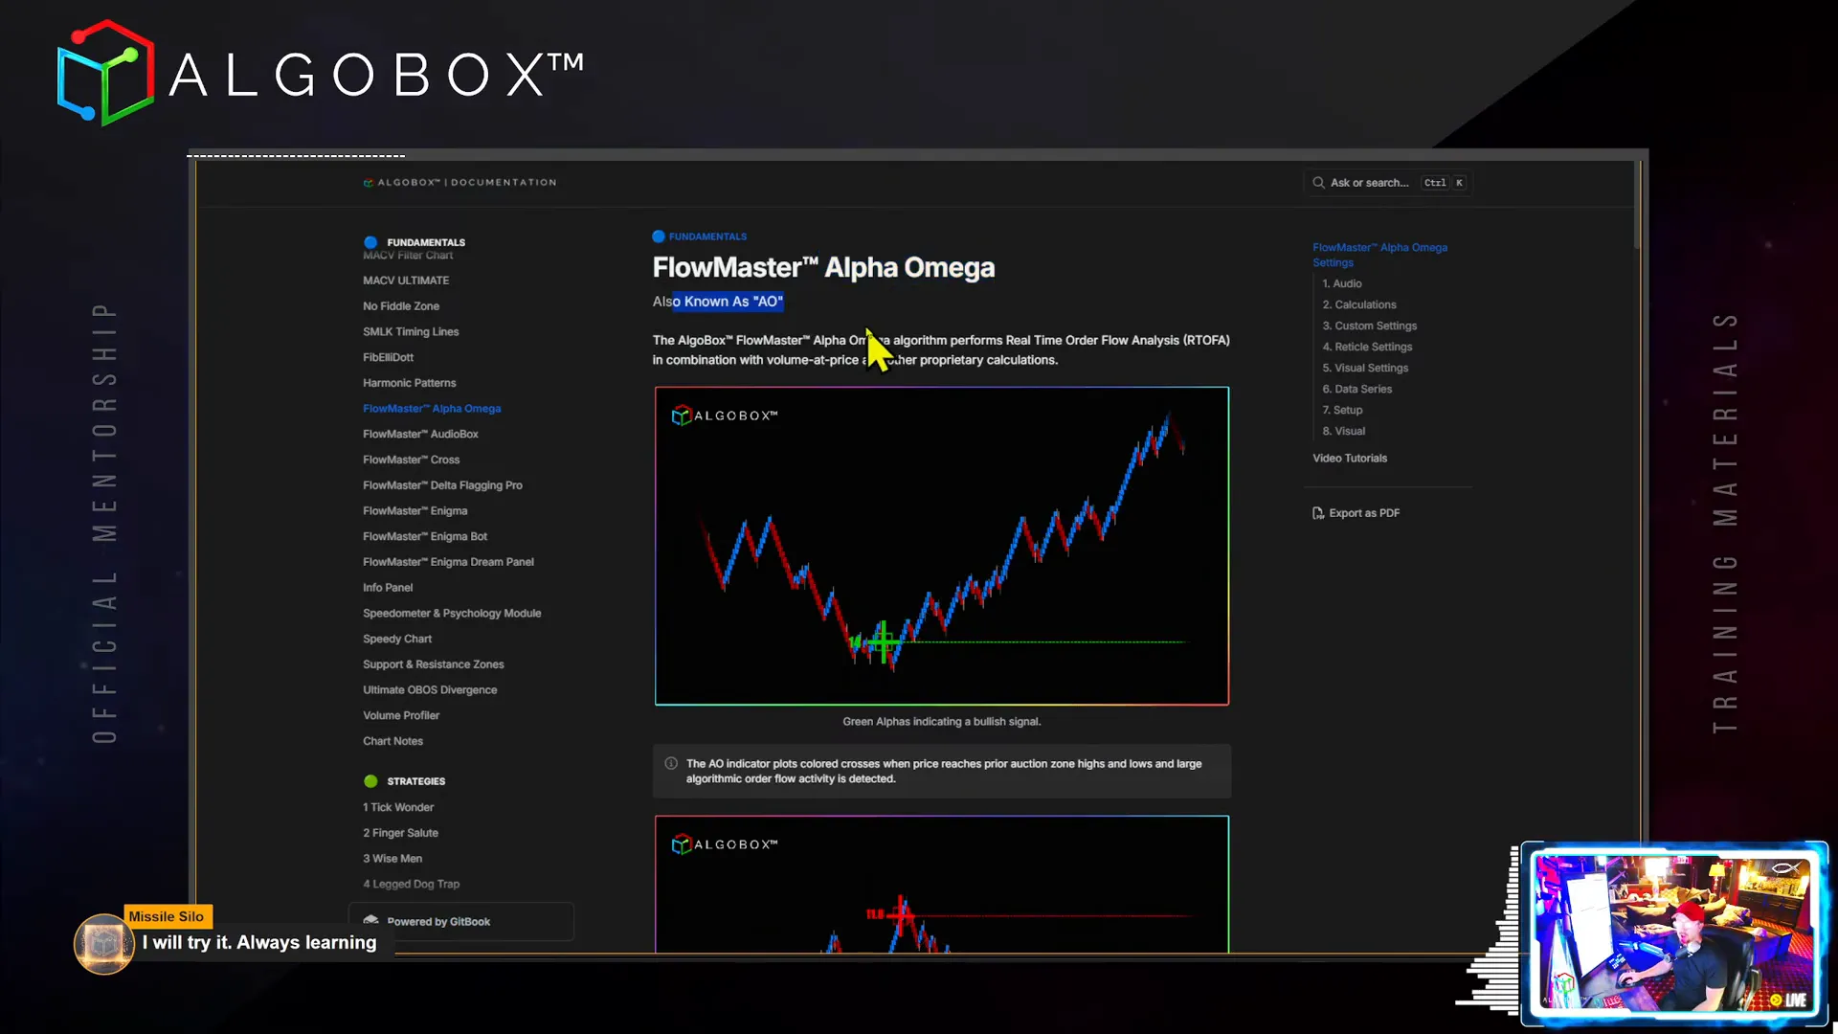Click the LIVE badge on webcam

pos(1788,1000)
